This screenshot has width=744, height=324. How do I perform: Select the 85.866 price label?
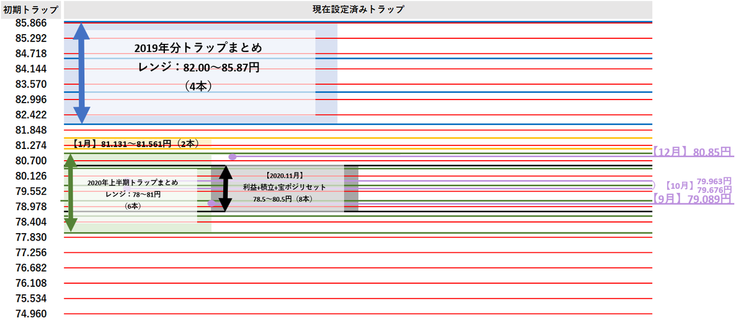(x=30, y=23)
